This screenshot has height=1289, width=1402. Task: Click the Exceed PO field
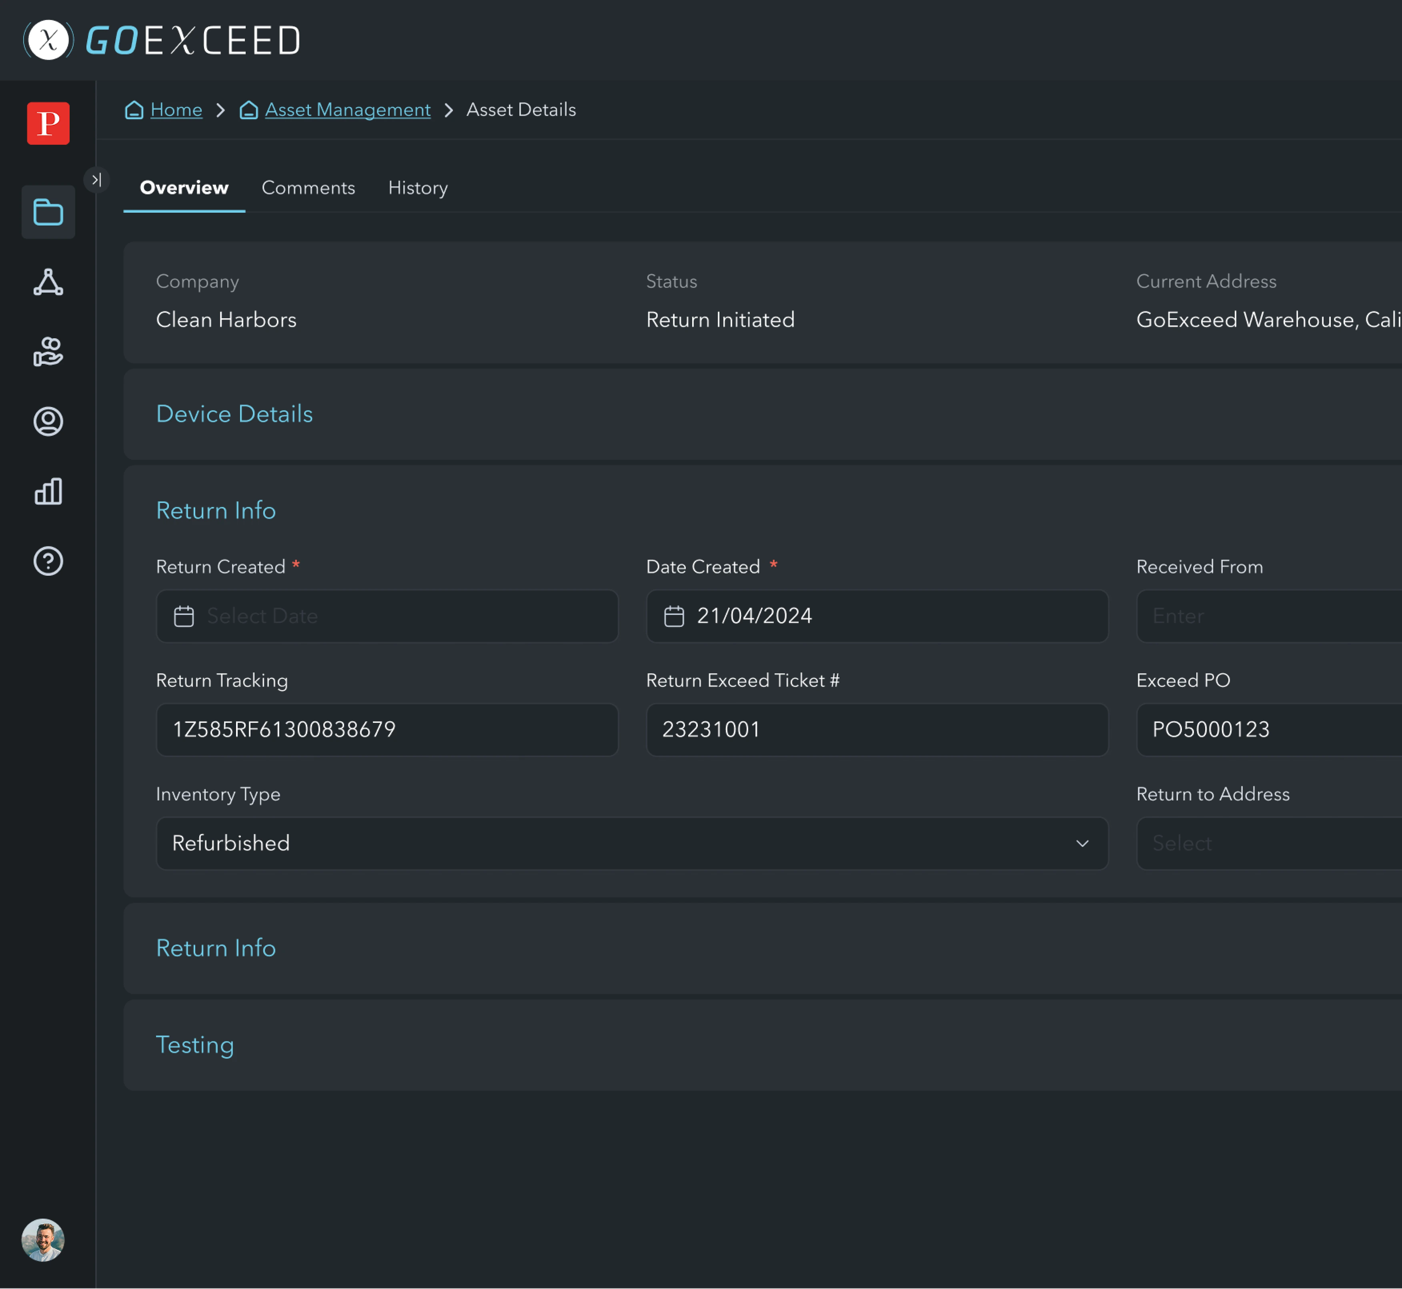point(1269,730)
